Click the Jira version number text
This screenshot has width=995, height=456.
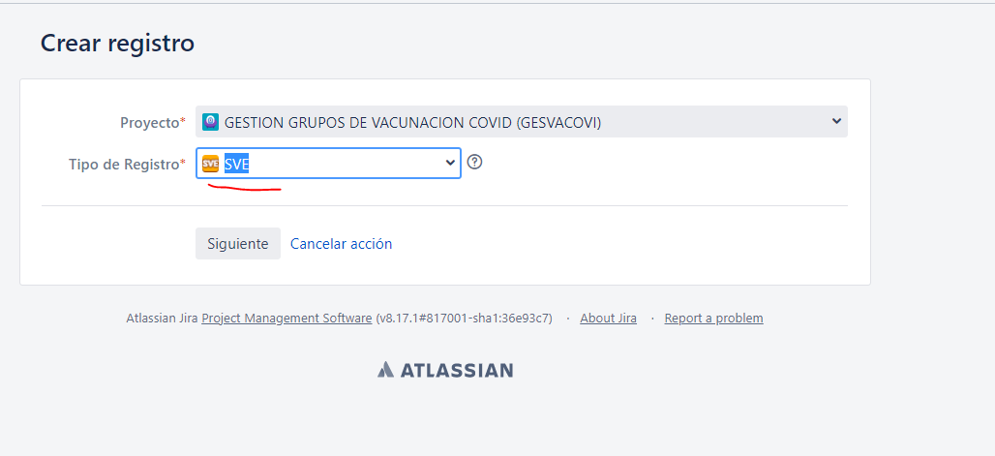coord(464,319)
